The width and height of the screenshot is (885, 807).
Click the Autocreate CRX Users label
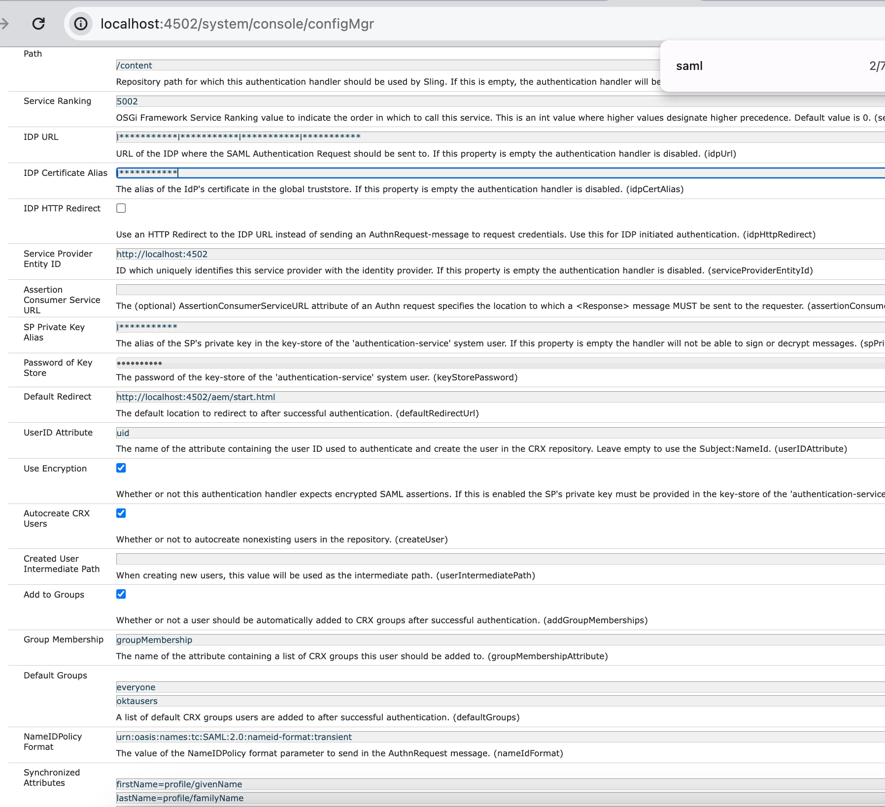(57, 518)
